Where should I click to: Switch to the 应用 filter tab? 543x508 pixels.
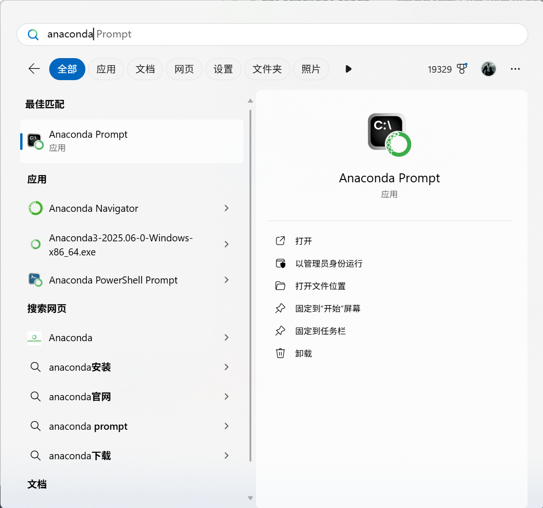(106, 69)
